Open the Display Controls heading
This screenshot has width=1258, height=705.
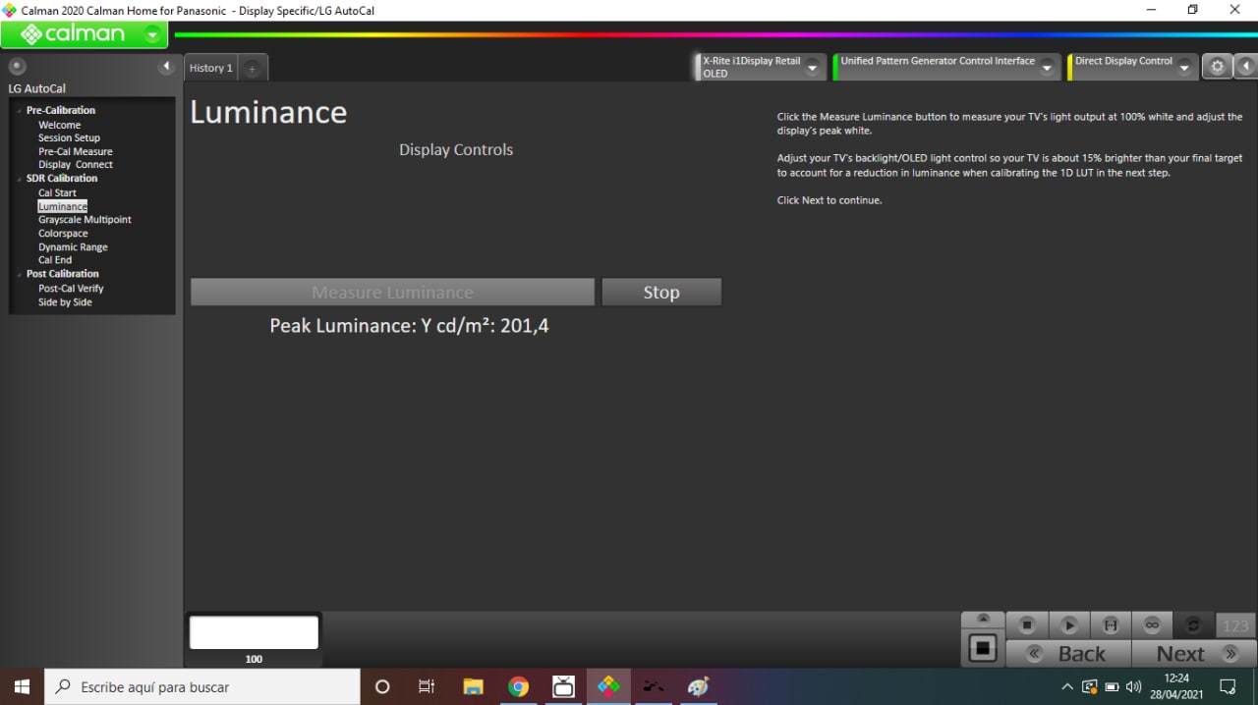(x=456, y=150)
